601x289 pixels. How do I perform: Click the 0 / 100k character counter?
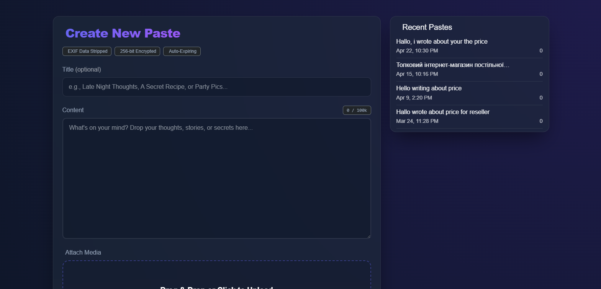[x=357, y=110]
